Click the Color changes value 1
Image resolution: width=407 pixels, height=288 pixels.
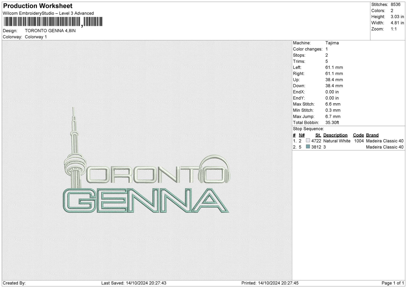pos(327,49)
